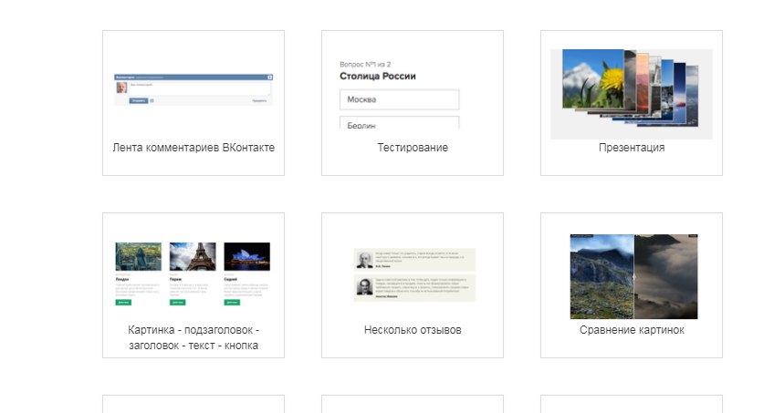The width and height of the screenshot is (774, 413).
Task: Click the comment text field in VK widget
Action: (199, 88)
